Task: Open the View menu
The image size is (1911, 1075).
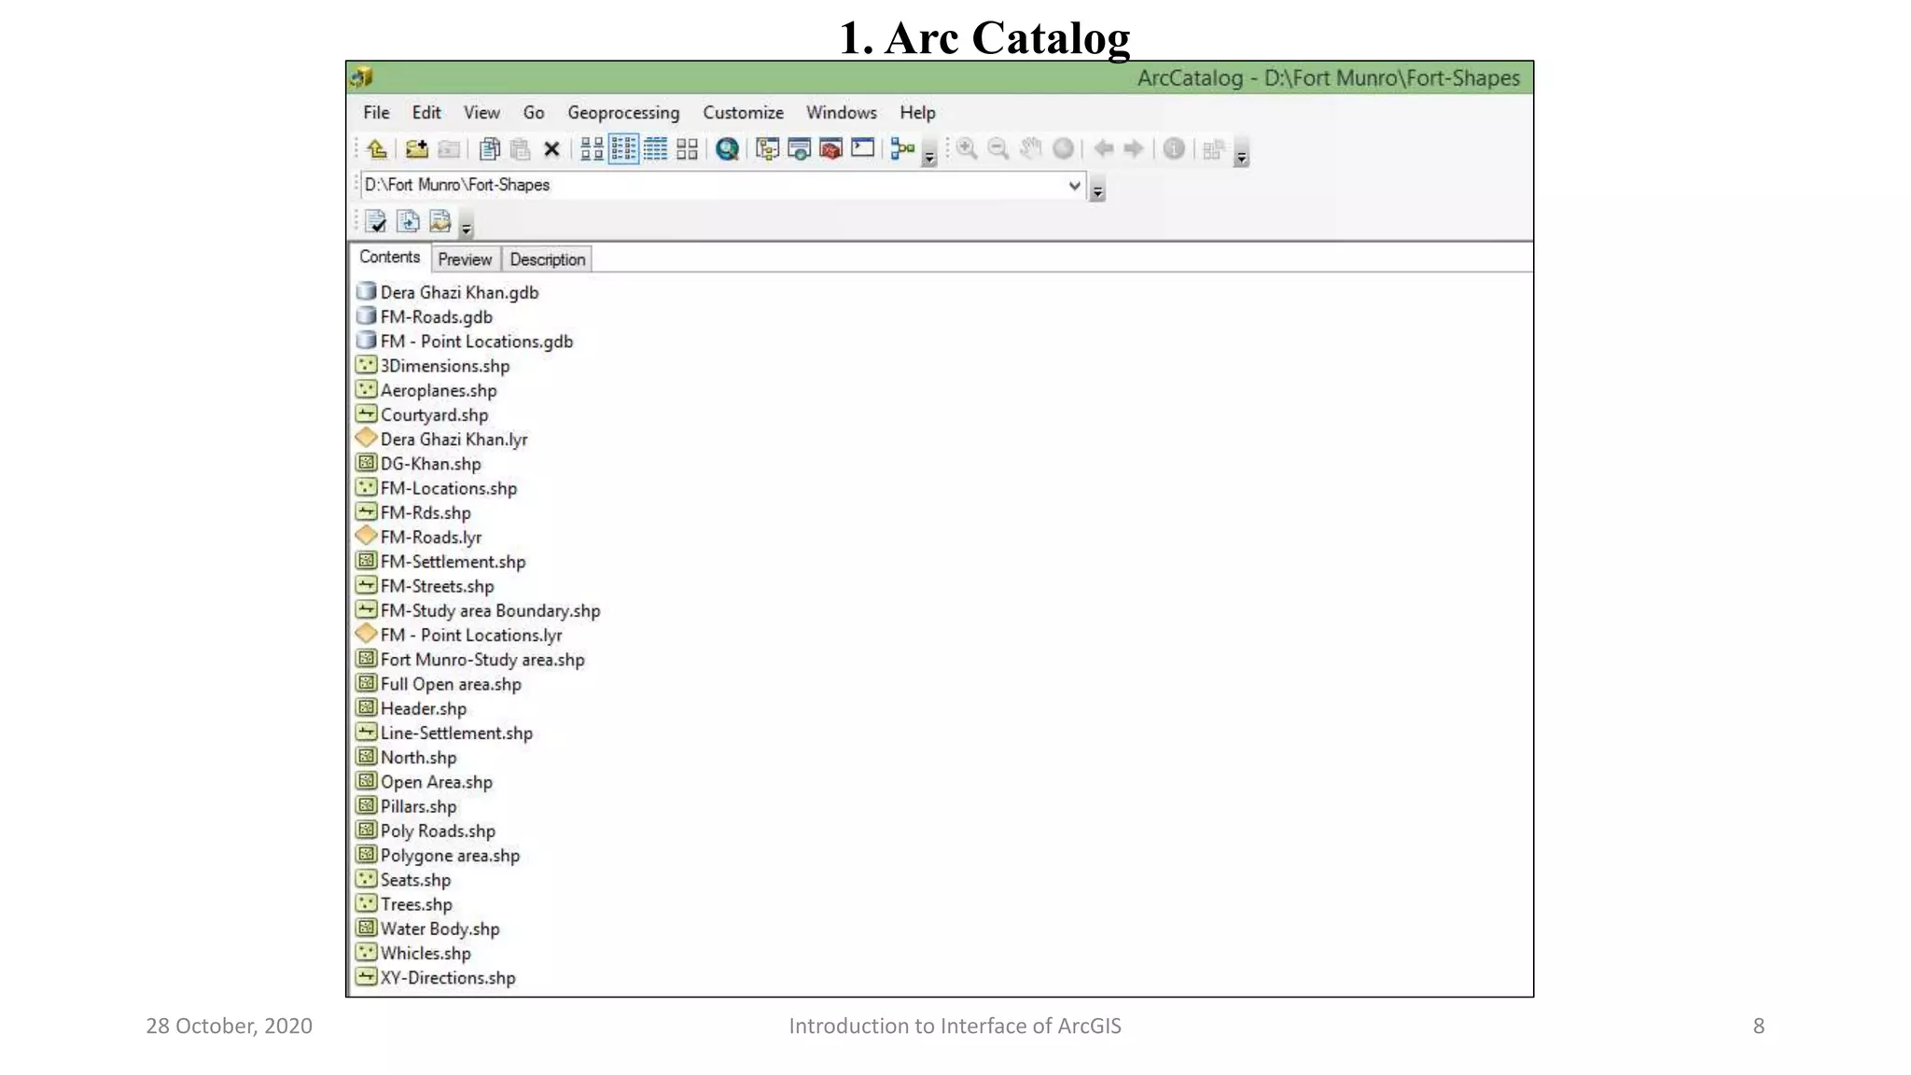Action: 481,112
